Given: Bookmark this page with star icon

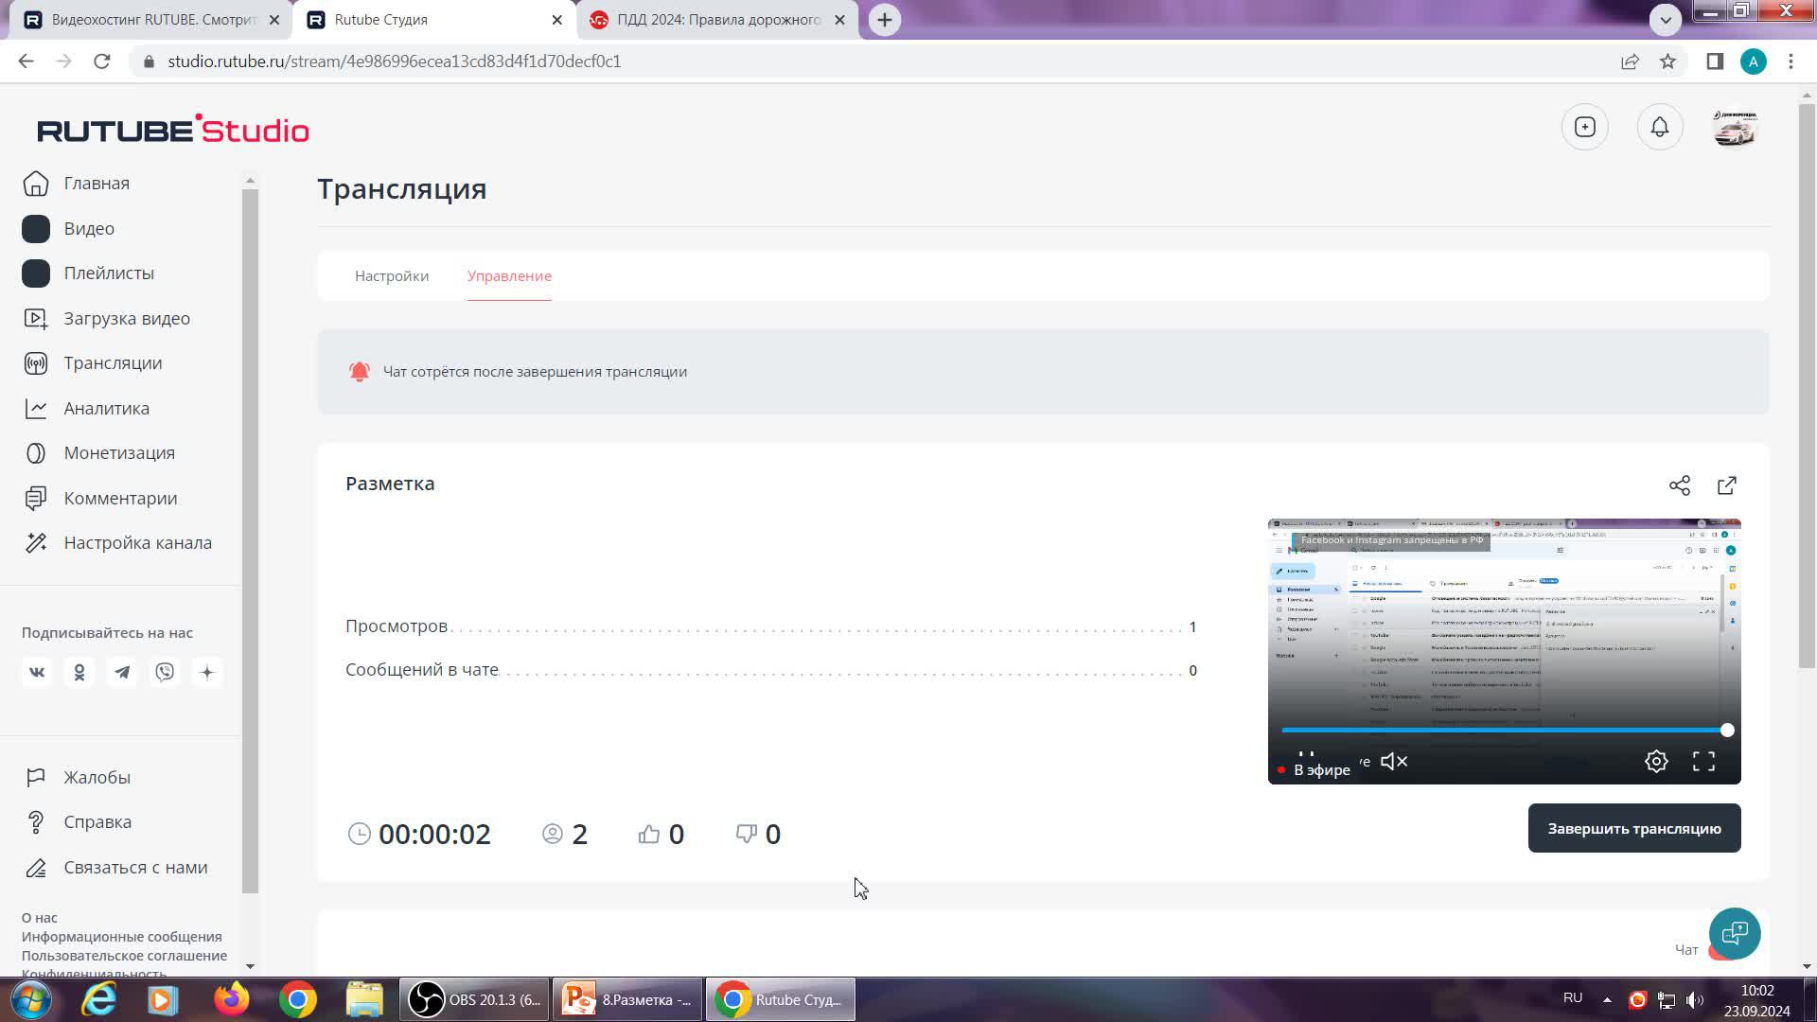Looking at the screenshot, I should pyautogui.click(x=1667, y=62).
